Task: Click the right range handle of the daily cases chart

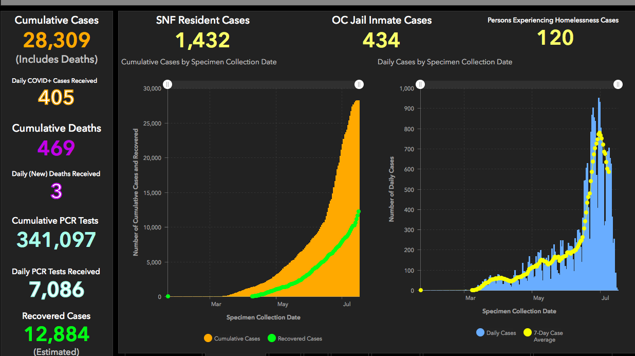Action: point(618,84)
